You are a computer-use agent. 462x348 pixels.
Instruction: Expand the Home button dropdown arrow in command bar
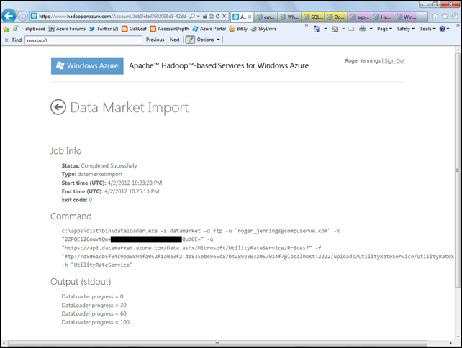[325, 29]
